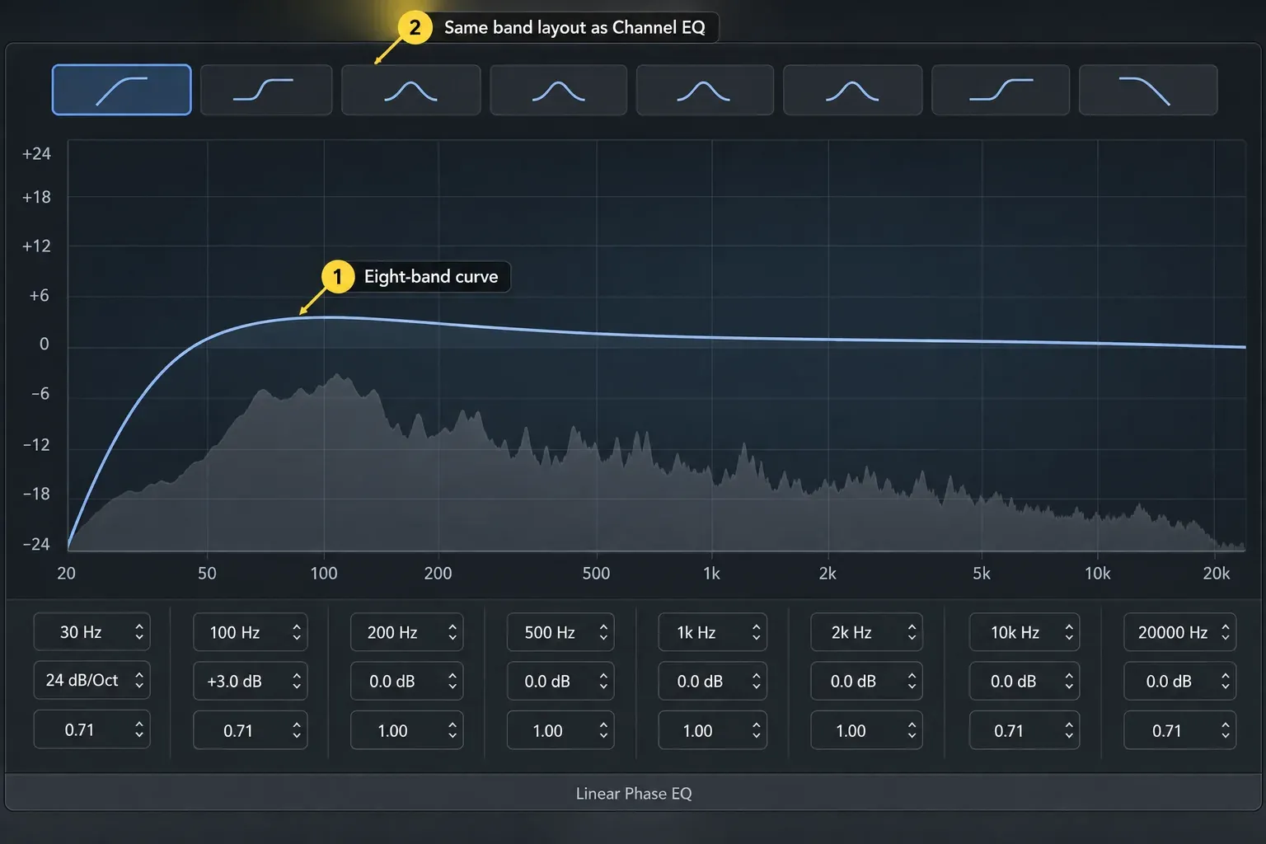Toggle the high shelf band button

(1001, 90)
